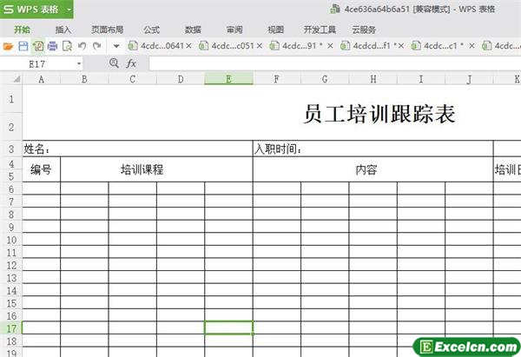Image resolution: width=521 pixels, height=357 pixels.
Task: Select the 员工培训跟踪表 title cell
Action: (x=379, y=115)
